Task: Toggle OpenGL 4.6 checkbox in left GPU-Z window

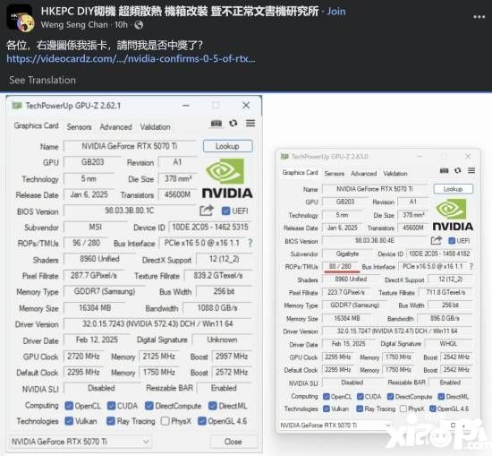Action: coord(202,421)
